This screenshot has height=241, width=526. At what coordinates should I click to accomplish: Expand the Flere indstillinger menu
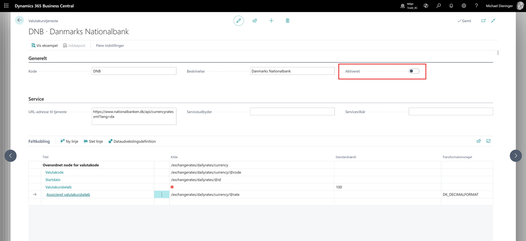pyautogui.click(x=110, y=46)
